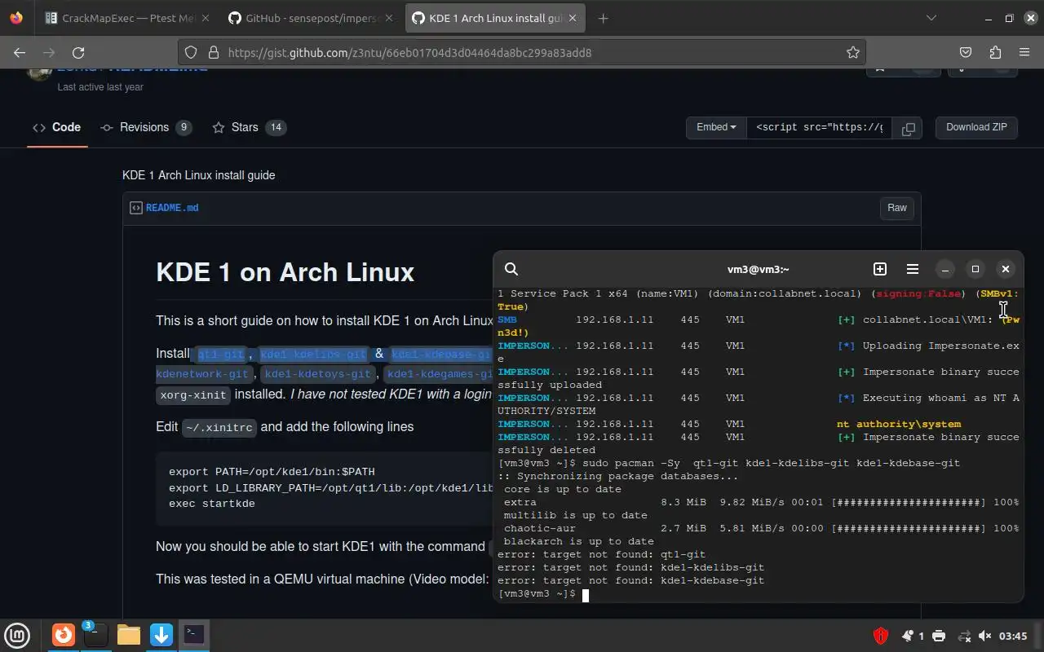Minimize the Firefox browser window

click(989, 18)
